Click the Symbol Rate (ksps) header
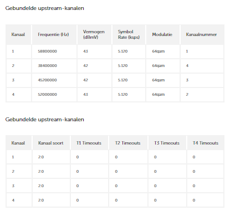This screenshot has height=211, width=230. coord(129,34)
